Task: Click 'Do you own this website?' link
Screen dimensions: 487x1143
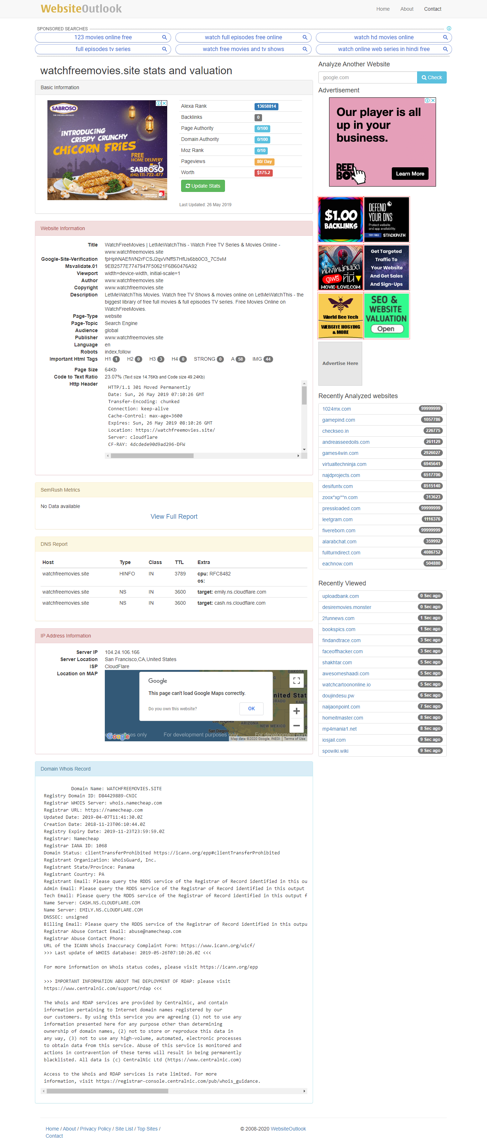Action: point(173,708)
